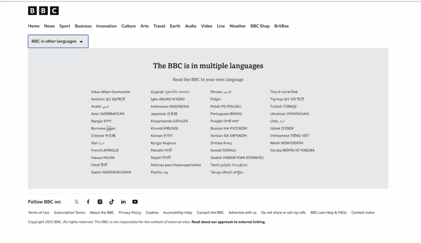Screen dimensions: 421x243
Task: Open BBC's YouTube channel icon
Action: tap(135, 202)
